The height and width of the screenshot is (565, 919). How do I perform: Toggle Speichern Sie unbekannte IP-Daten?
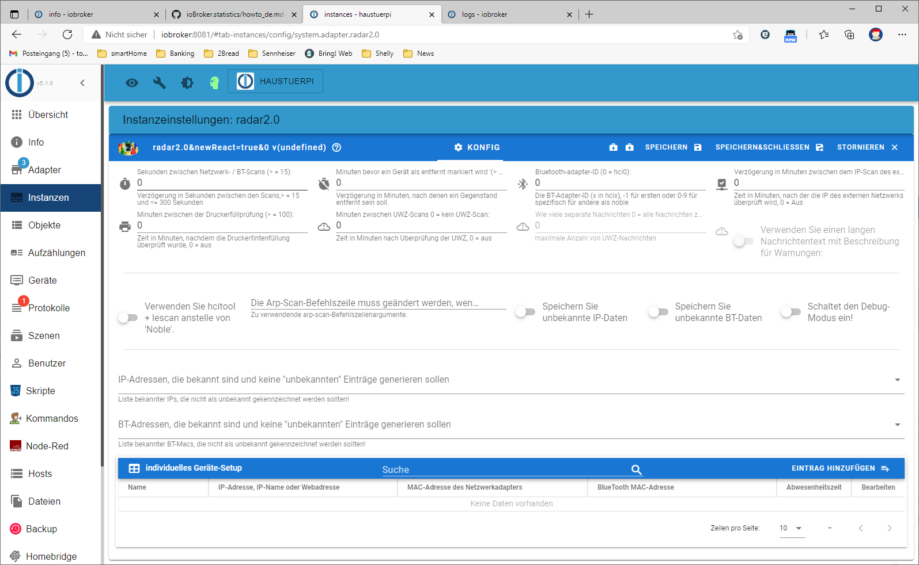click(525, 312)
